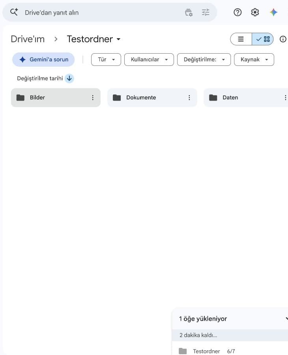Open more actions for Dokumente folder
This screenshot has height=355, width=288.
189,97
